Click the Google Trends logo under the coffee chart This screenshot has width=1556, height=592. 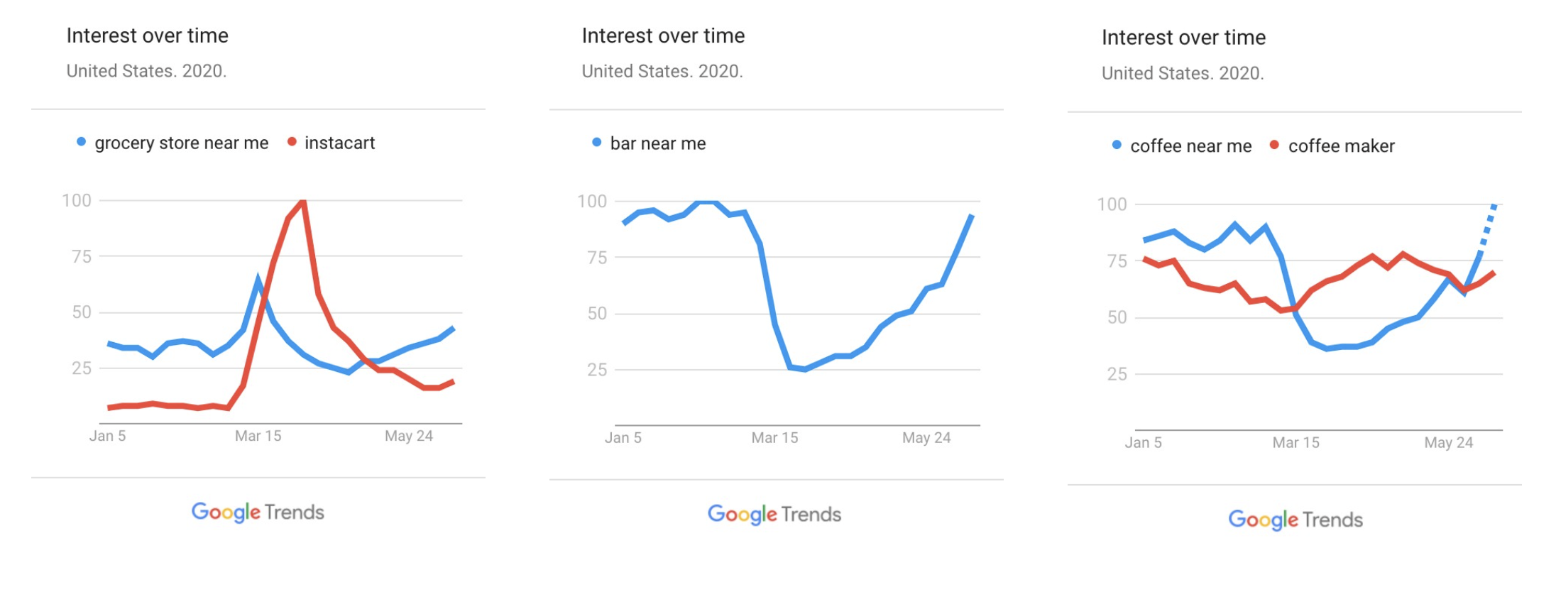1295,520
